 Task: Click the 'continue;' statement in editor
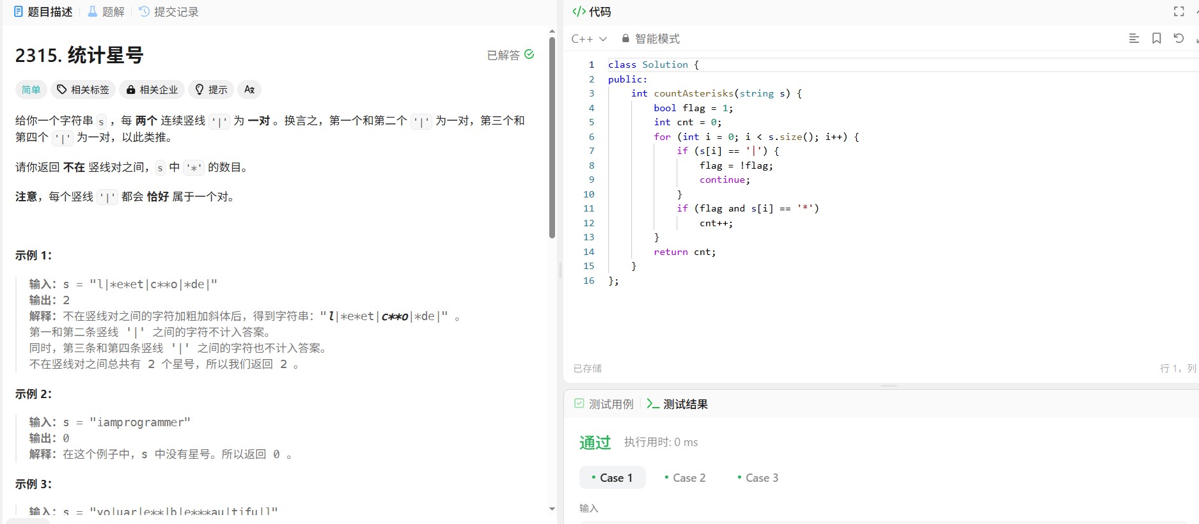click(x=725, y=180)
